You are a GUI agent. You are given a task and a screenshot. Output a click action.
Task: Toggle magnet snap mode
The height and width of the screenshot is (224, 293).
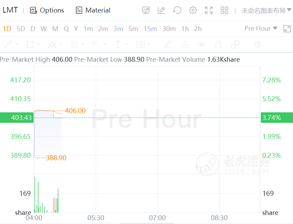(218, 45)
